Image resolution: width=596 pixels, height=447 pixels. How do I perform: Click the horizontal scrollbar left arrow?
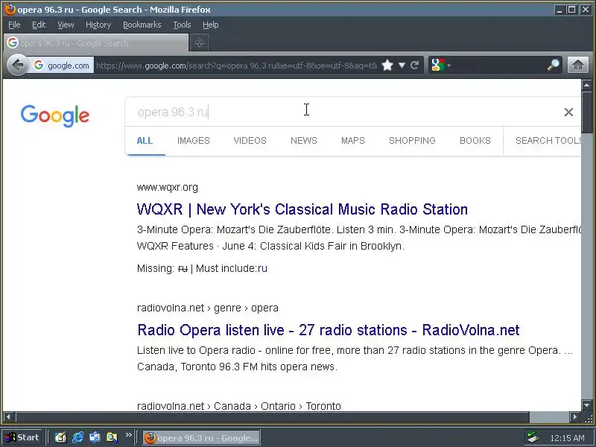tap(8, 417)
